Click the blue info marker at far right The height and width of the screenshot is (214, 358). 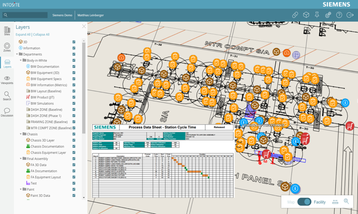345,103
